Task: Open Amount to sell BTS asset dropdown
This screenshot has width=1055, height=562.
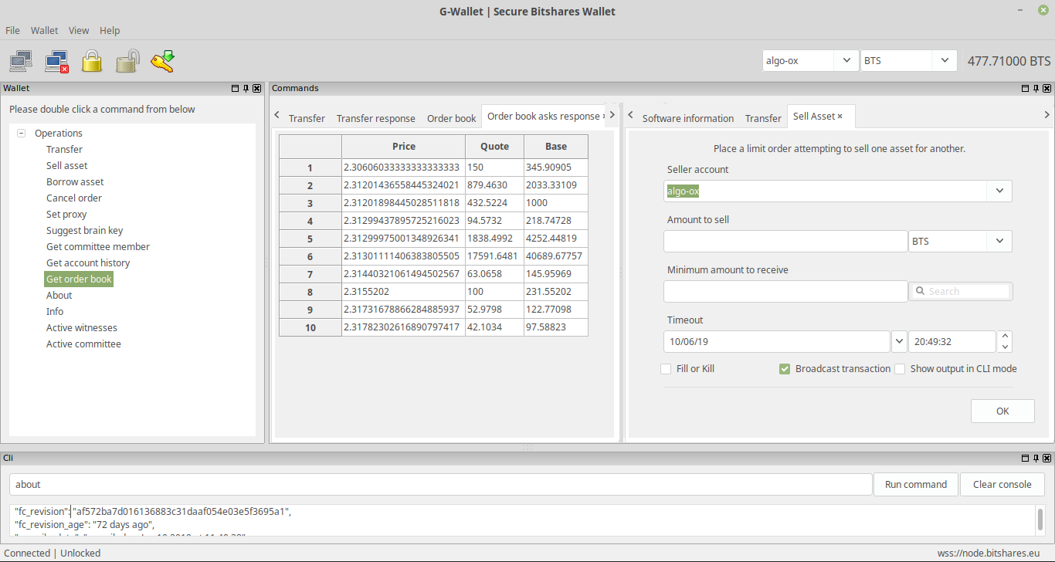Action: 999,241
